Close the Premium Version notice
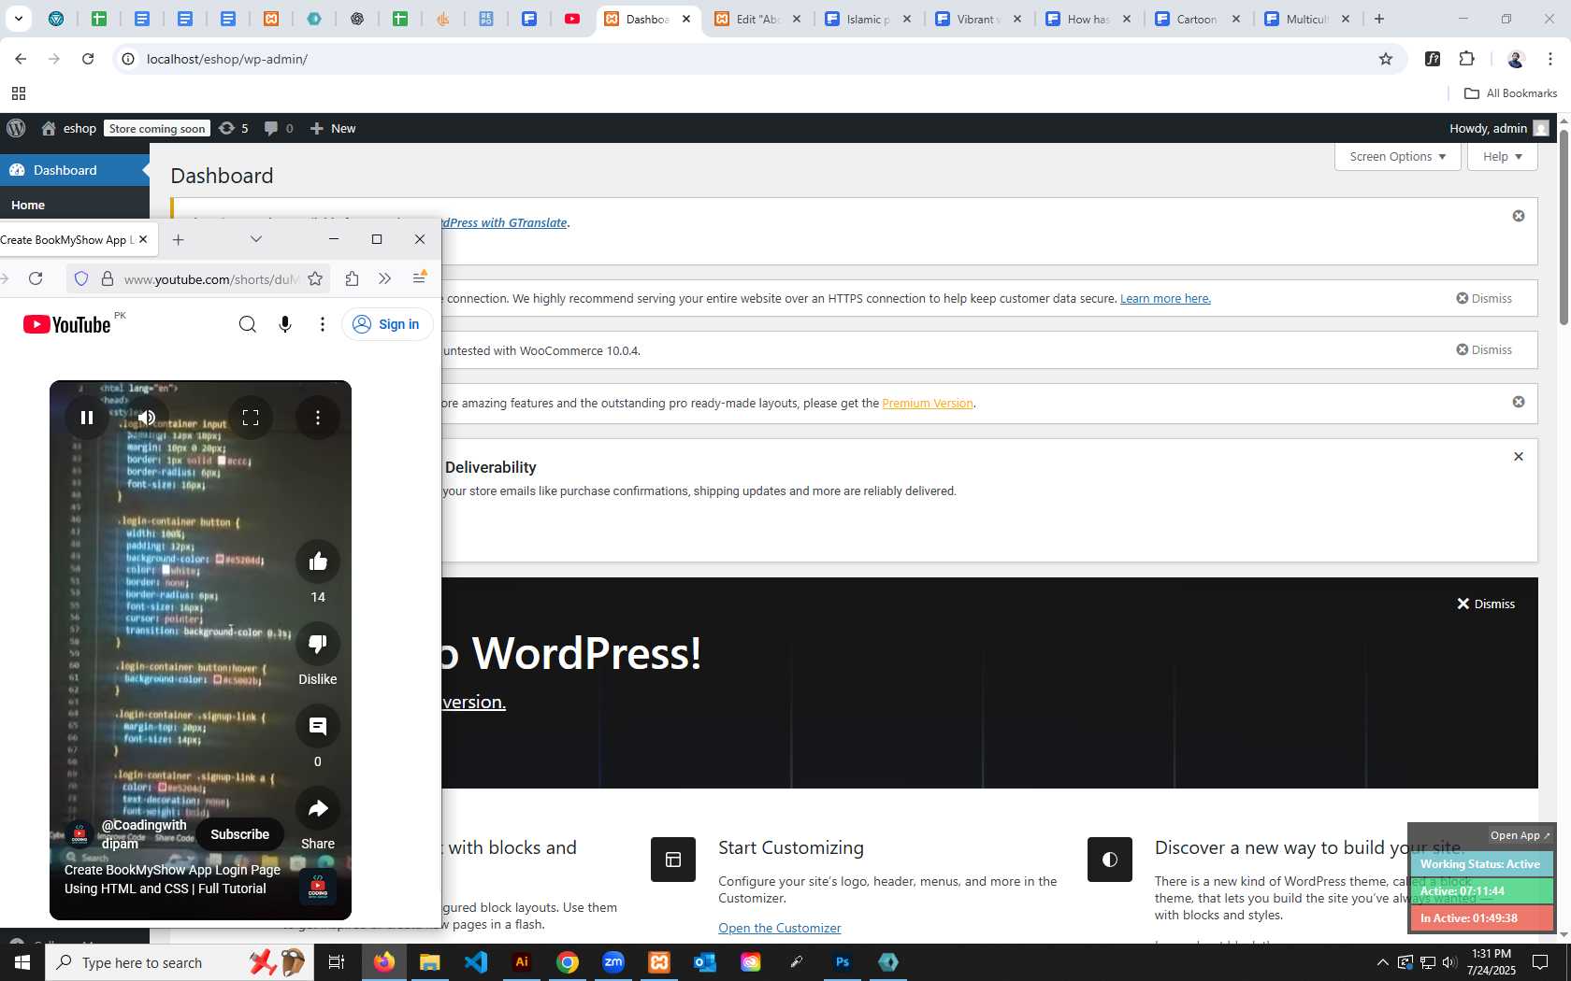 tap(1519, 402)
